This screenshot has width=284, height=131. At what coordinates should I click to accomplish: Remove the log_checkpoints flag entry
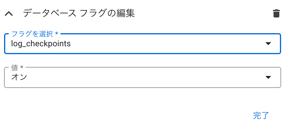(276, 13)
